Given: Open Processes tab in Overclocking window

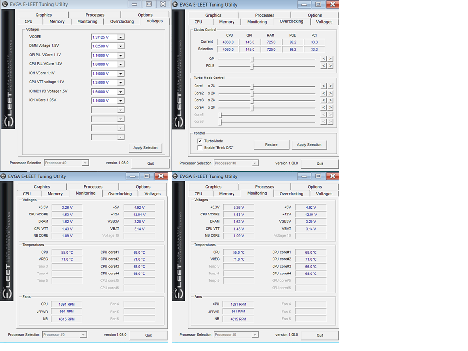Looking at the screenshot, I should (265, 15).
